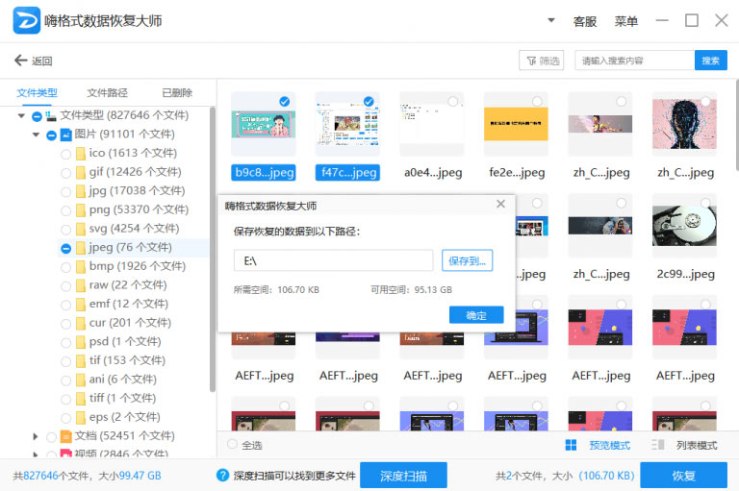Click the back arrow icon (返回)

pos(21,61)
